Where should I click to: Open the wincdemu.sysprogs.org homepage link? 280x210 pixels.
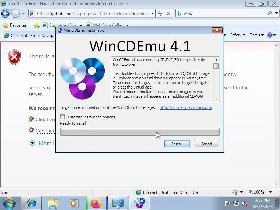click(x=186, y=107)
